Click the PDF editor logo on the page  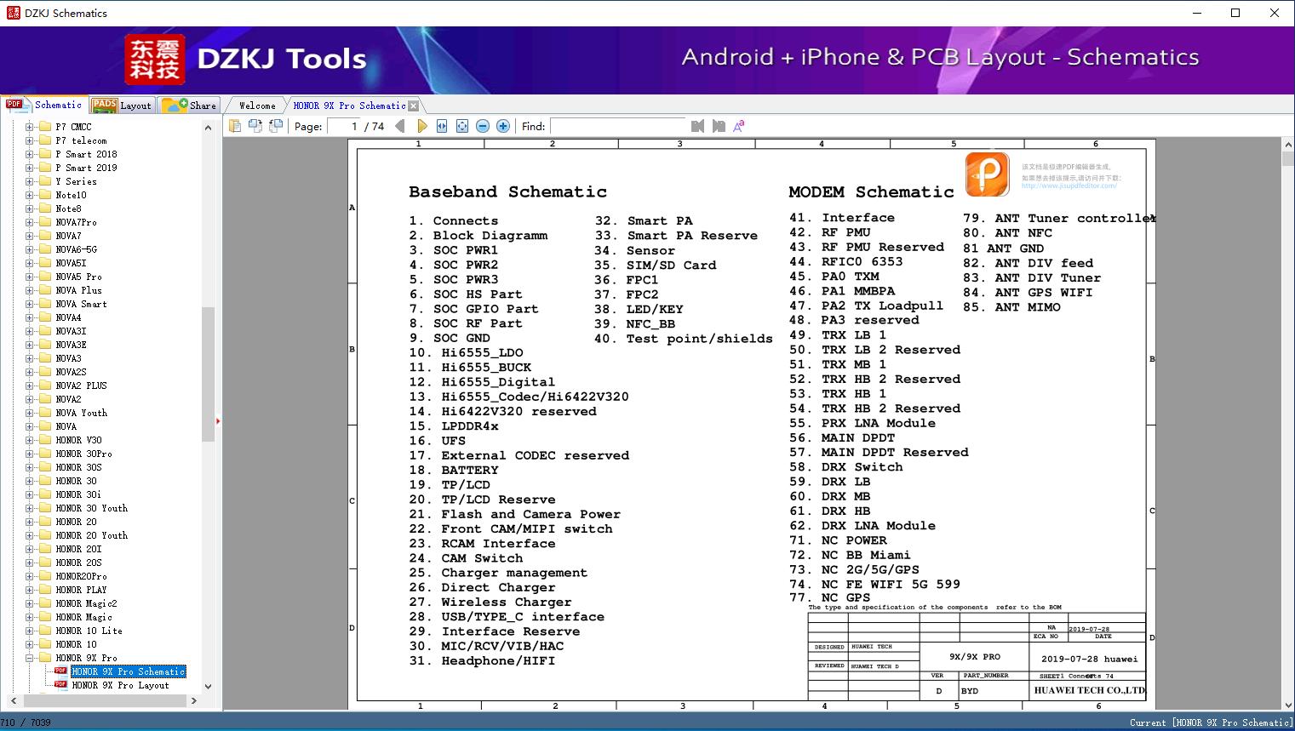coord(987,174)
